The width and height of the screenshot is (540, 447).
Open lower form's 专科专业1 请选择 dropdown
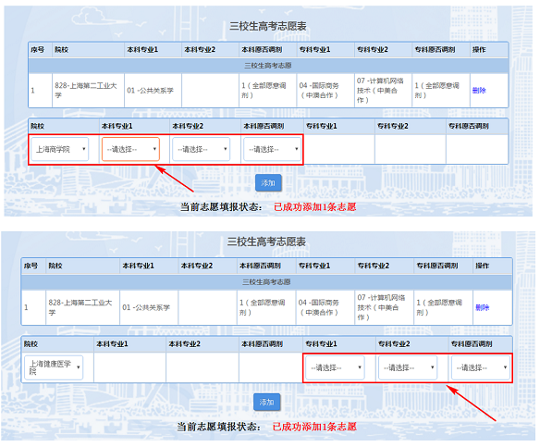(335, 367)
